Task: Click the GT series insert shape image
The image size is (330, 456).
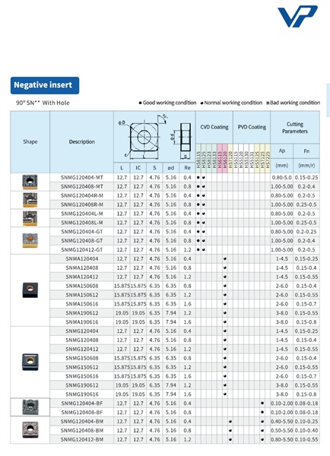Action: pos(30,240)
